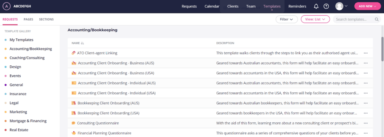The width and height of the screenshot is (384, 137).
Task: Open the notifications bell
Action: tap(316, 6)
